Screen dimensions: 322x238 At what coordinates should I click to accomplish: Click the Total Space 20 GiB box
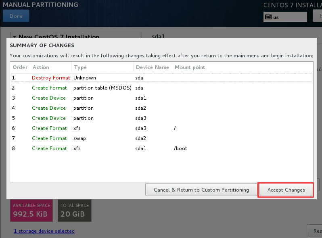point(75,211)
